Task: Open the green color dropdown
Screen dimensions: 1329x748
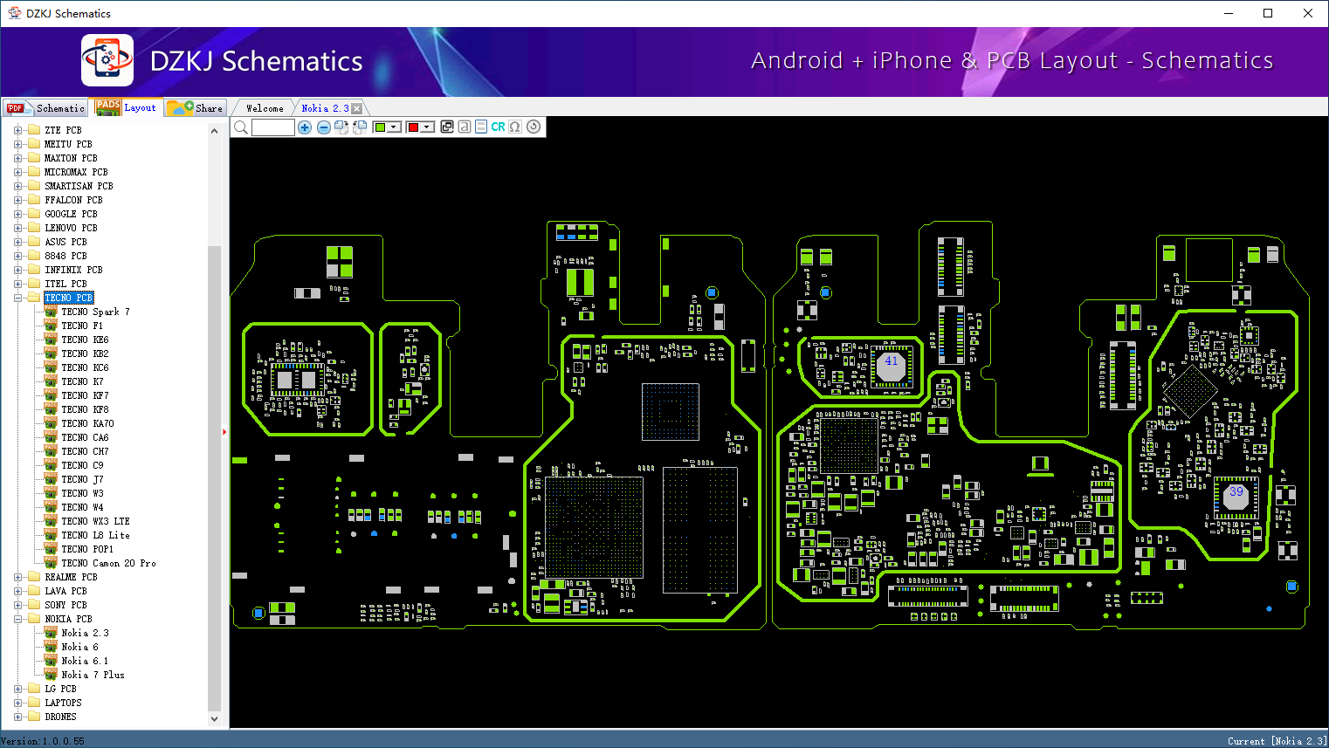Action: click(x=394, y=127)
